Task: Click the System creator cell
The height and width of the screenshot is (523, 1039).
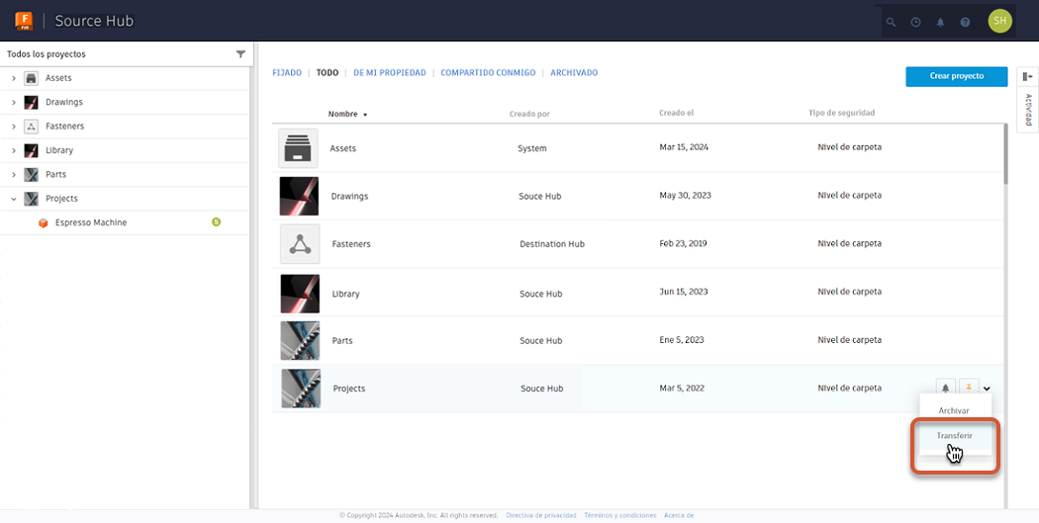Action: click(532, 148)
